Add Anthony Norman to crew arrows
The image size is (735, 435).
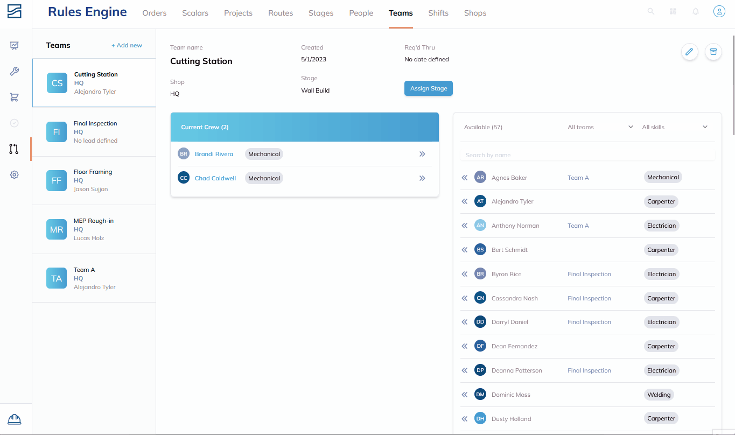point(465,226)
